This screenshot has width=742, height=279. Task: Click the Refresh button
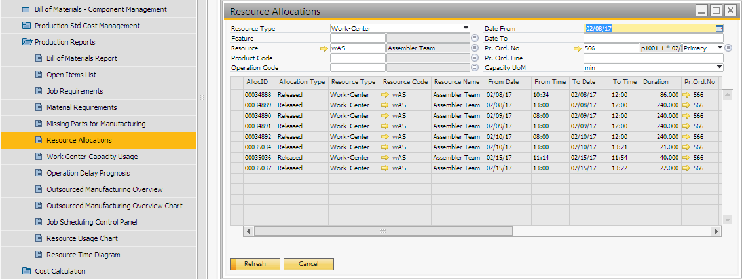click(x=255, y=264)
